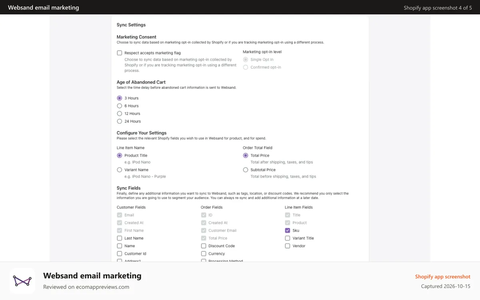Click the Websand butterfly logo icon

(x=22, y=281)
